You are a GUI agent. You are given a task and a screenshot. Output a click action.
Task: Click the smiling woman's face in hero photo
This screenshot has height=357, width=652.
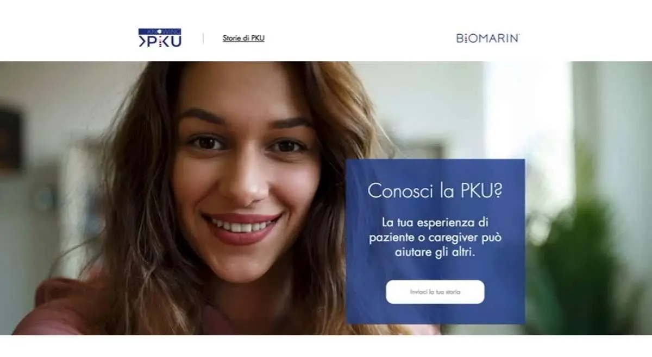tap(247, 179)
